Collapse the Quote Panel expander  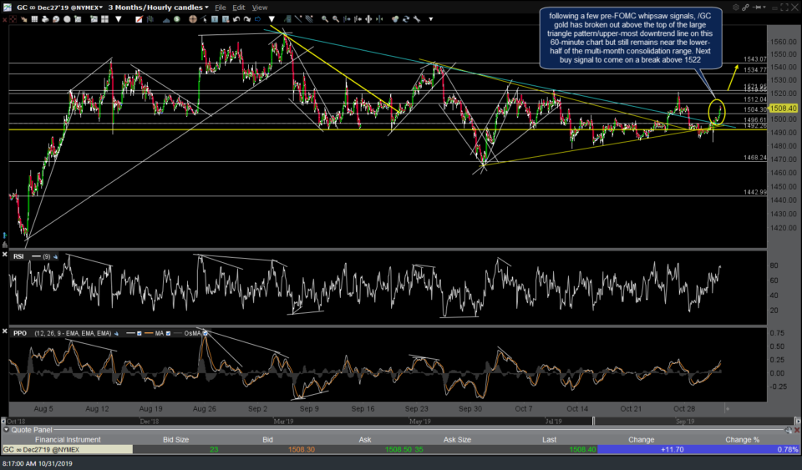(5, 432)
